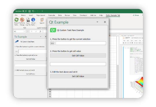The width and height of the screenshot is (156, 107).
Task: Click the selection text field in Qt pane
Action: click(81, 43)
